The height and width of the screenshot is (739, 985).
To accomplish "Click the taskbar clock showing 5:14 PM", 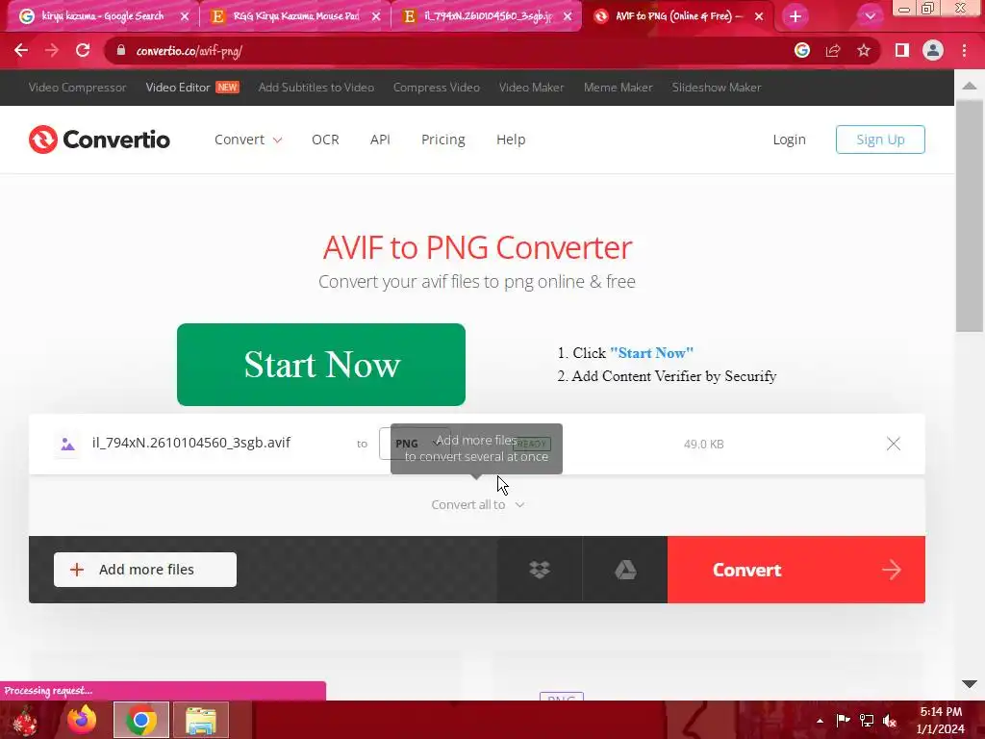I will click(x=941, y=720).
